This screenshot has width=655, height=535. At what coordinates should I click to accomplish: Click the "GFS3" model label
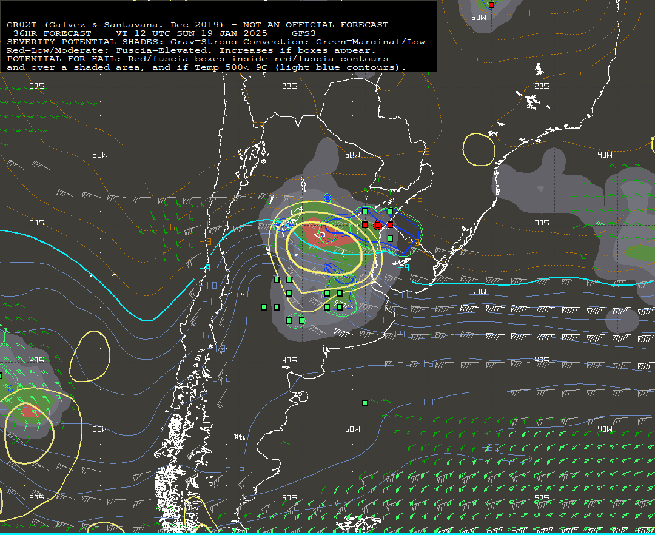click(x=304, y=33)
